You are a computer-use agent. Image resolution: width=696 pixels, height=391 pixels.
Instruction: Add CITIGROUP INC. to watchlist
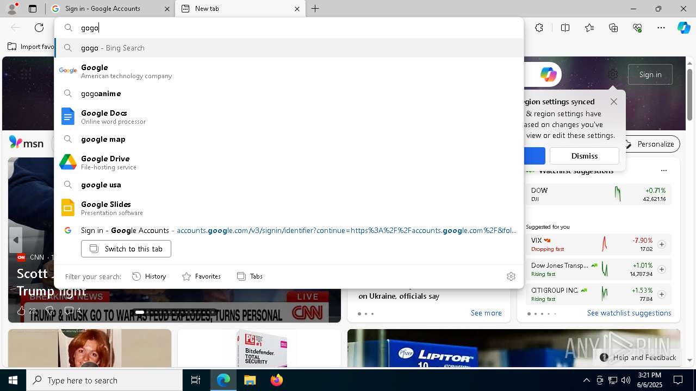[x=662, y=294]
